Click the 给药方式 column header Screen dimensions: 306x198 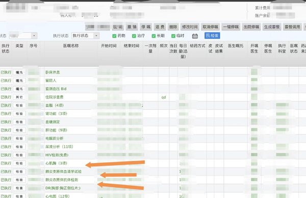(197, 46)
